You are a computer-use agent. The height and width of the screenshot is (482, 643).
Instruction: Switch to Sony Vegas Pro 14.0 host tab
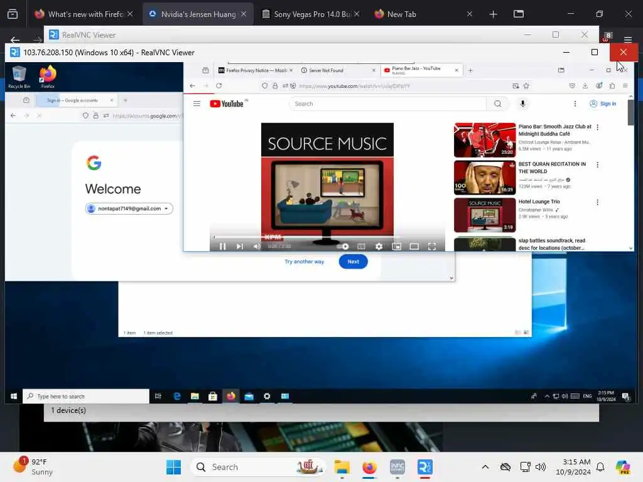pyautogui.click(x=311, y=14)
